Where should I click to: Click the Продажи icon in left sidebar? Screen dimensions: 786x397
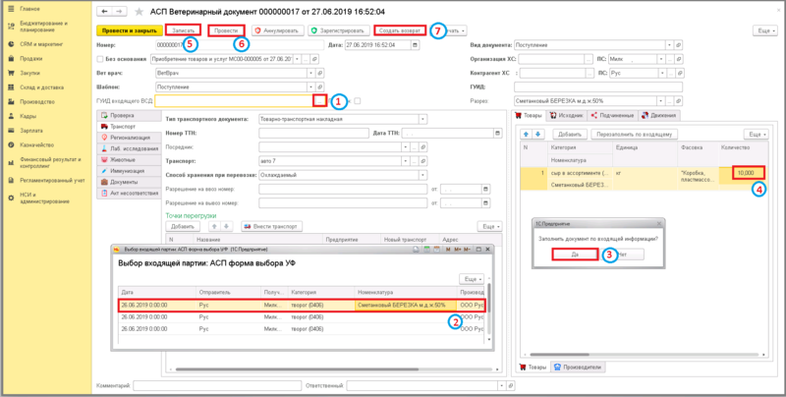[x=10, y=58]
